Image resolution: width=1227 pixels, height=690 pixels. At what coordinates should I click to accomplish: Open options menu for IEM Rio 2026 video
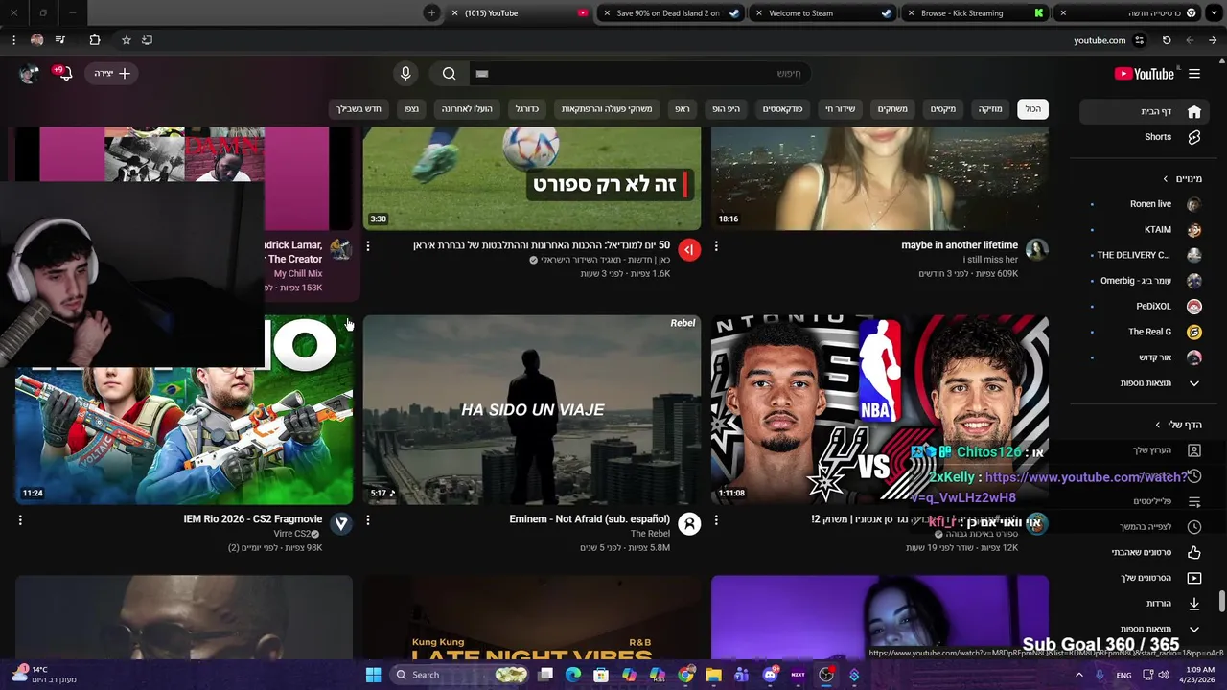(20, 520)
